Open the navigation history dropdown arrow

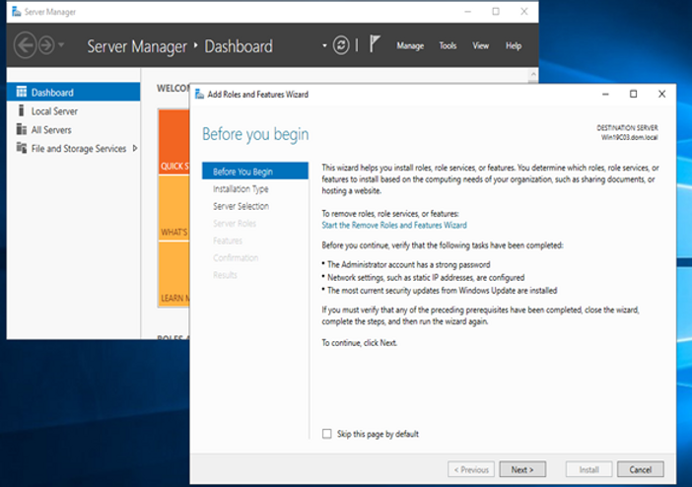coord(62,46)
